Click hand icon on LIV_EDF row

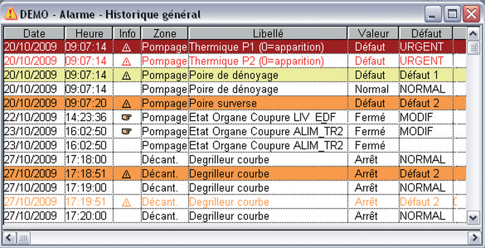coord(127,118)
